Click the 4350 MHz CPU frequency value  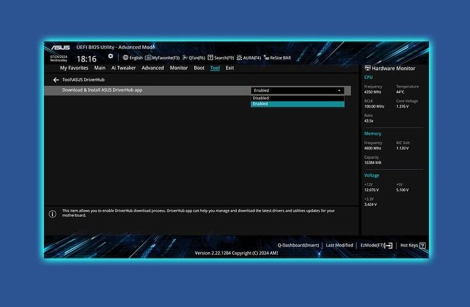373,92
